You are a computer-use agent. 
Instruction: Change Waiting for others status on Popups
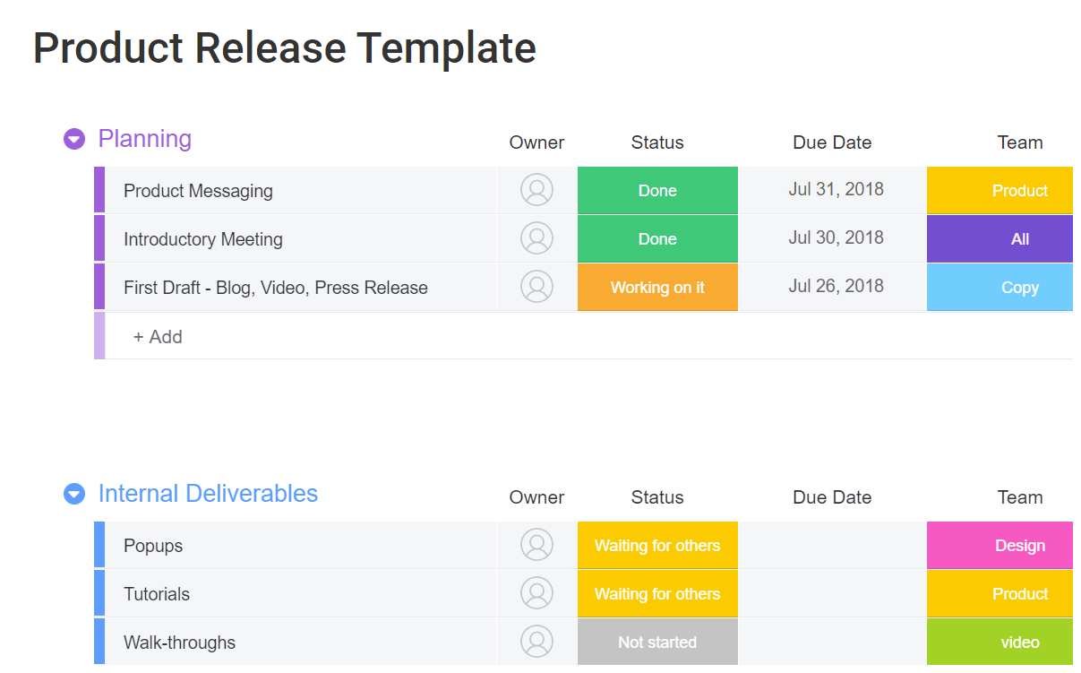pyautogui.click(x=657, y=546)
